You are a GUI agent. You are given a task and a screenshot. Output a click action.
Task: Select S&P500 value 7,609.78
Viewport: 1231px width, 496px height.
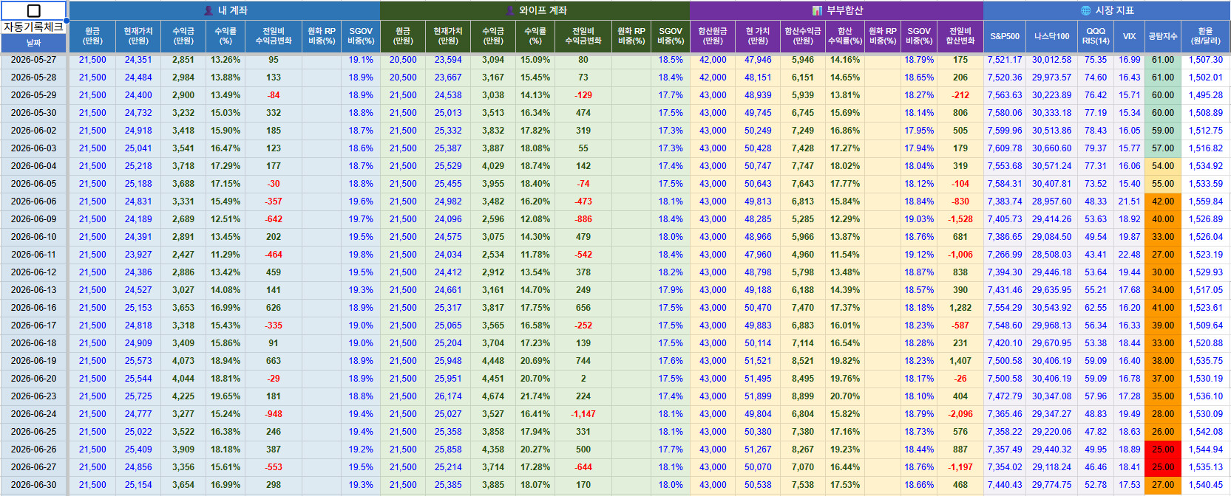click(x=1005, y=148)
